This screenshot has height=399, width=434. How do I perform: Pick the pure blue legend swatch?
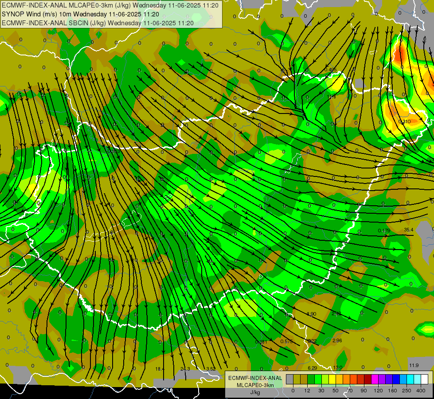pyautogui.click(x=396, y=379)
